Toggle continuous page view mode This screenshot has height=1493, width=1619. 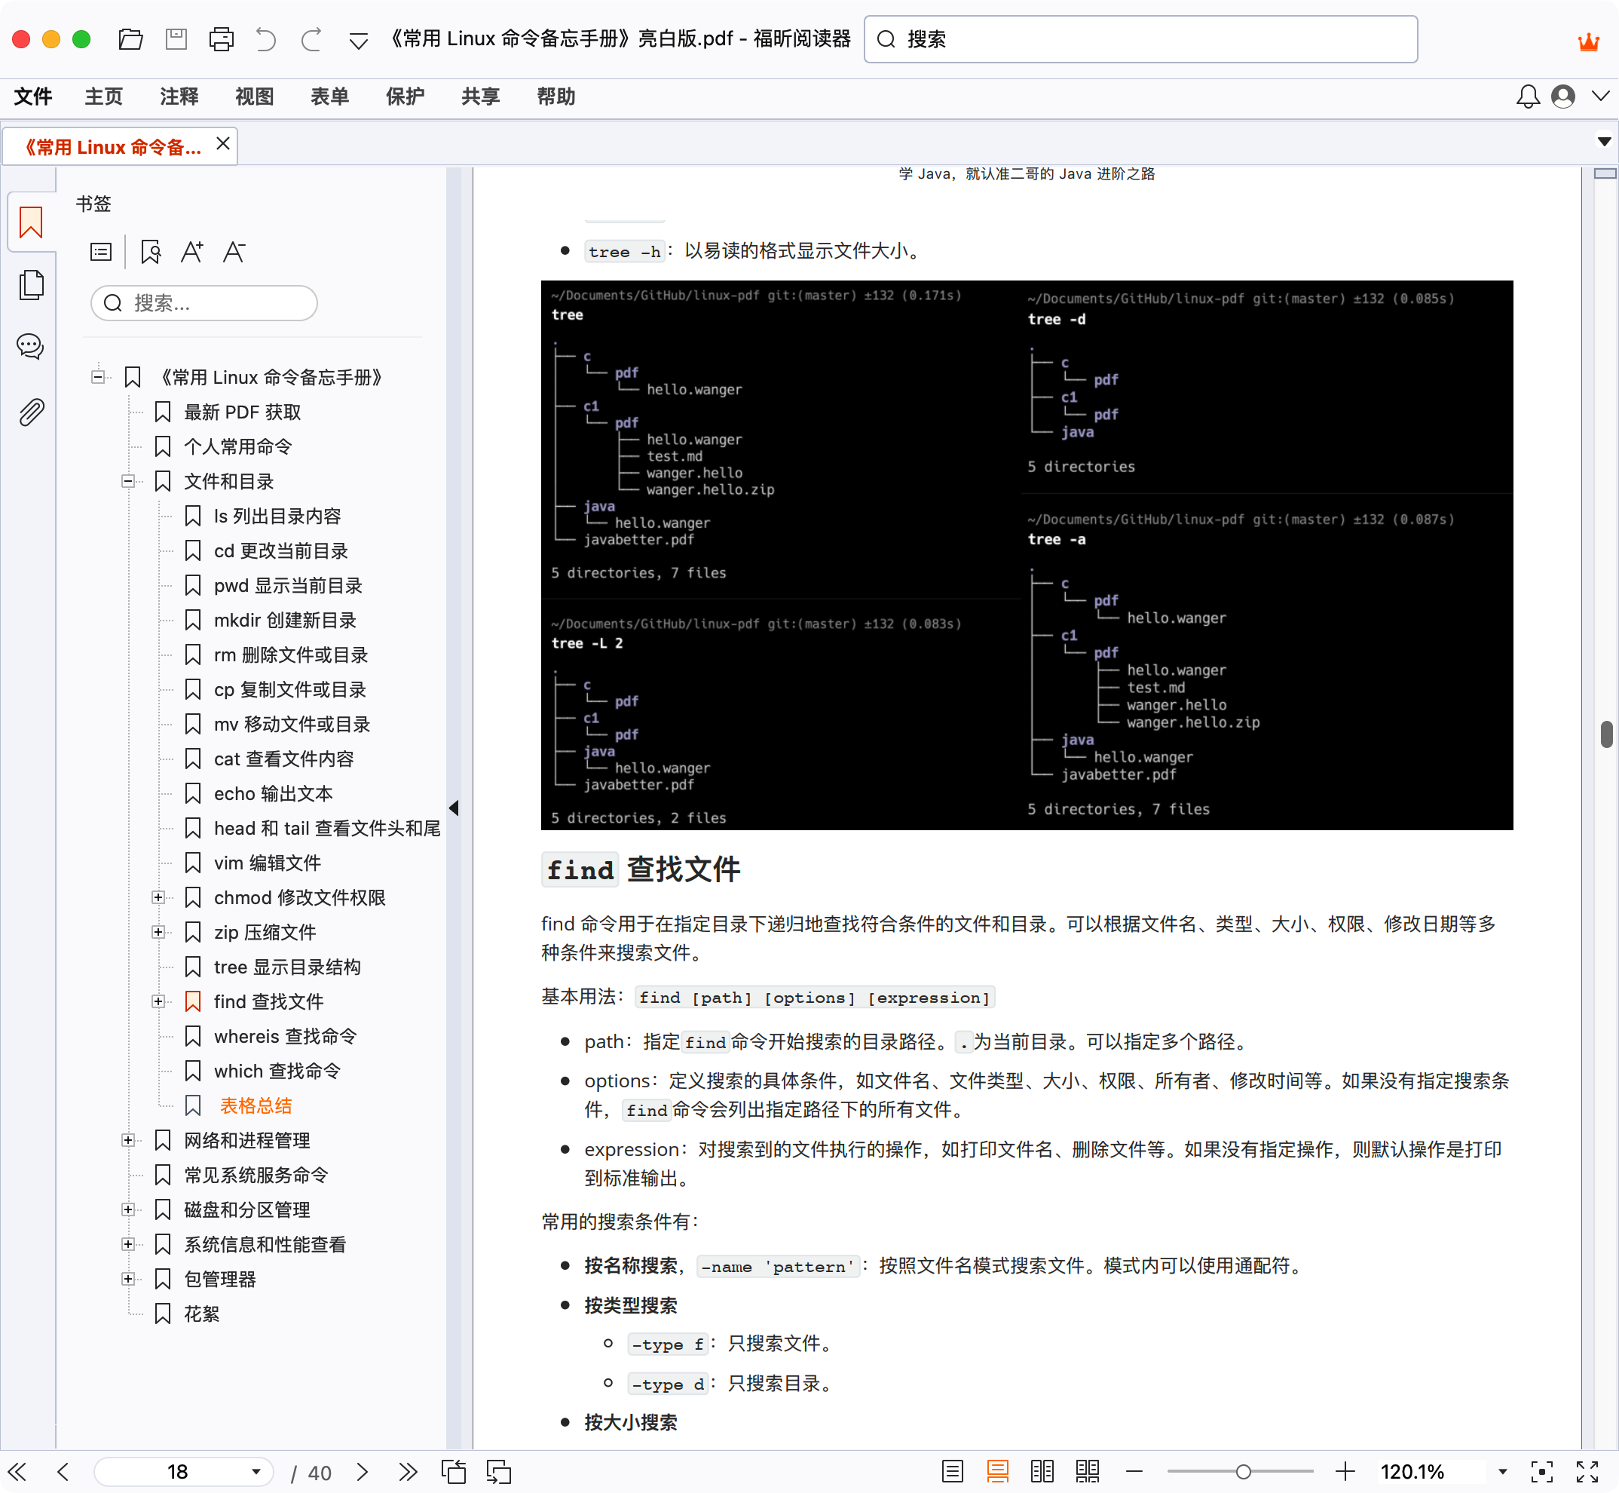tap(998, 1472)
